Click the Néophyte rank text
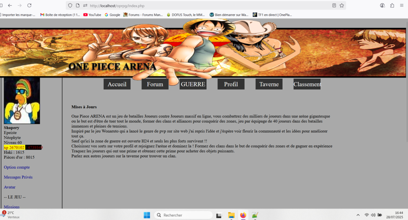This screenshot has height=220, width=408. click(12, 138)
